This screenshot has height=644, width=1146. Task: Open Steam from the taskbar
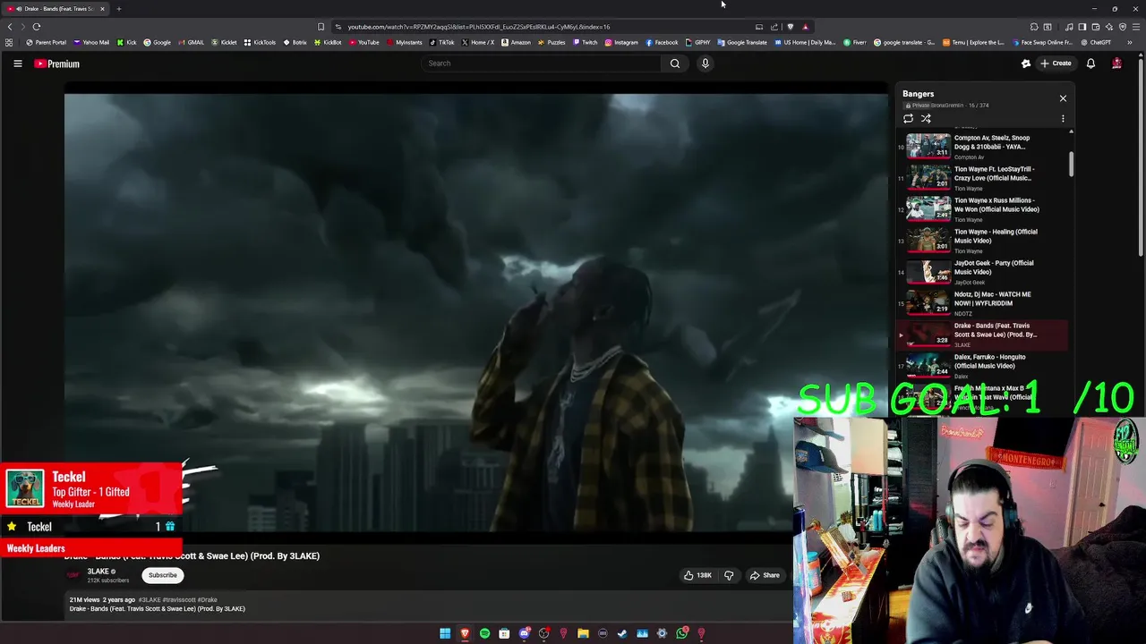[x=622, y=633]
